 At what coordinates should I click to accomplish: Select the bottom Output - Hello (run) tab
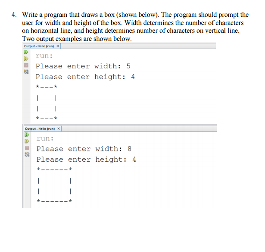40,129
